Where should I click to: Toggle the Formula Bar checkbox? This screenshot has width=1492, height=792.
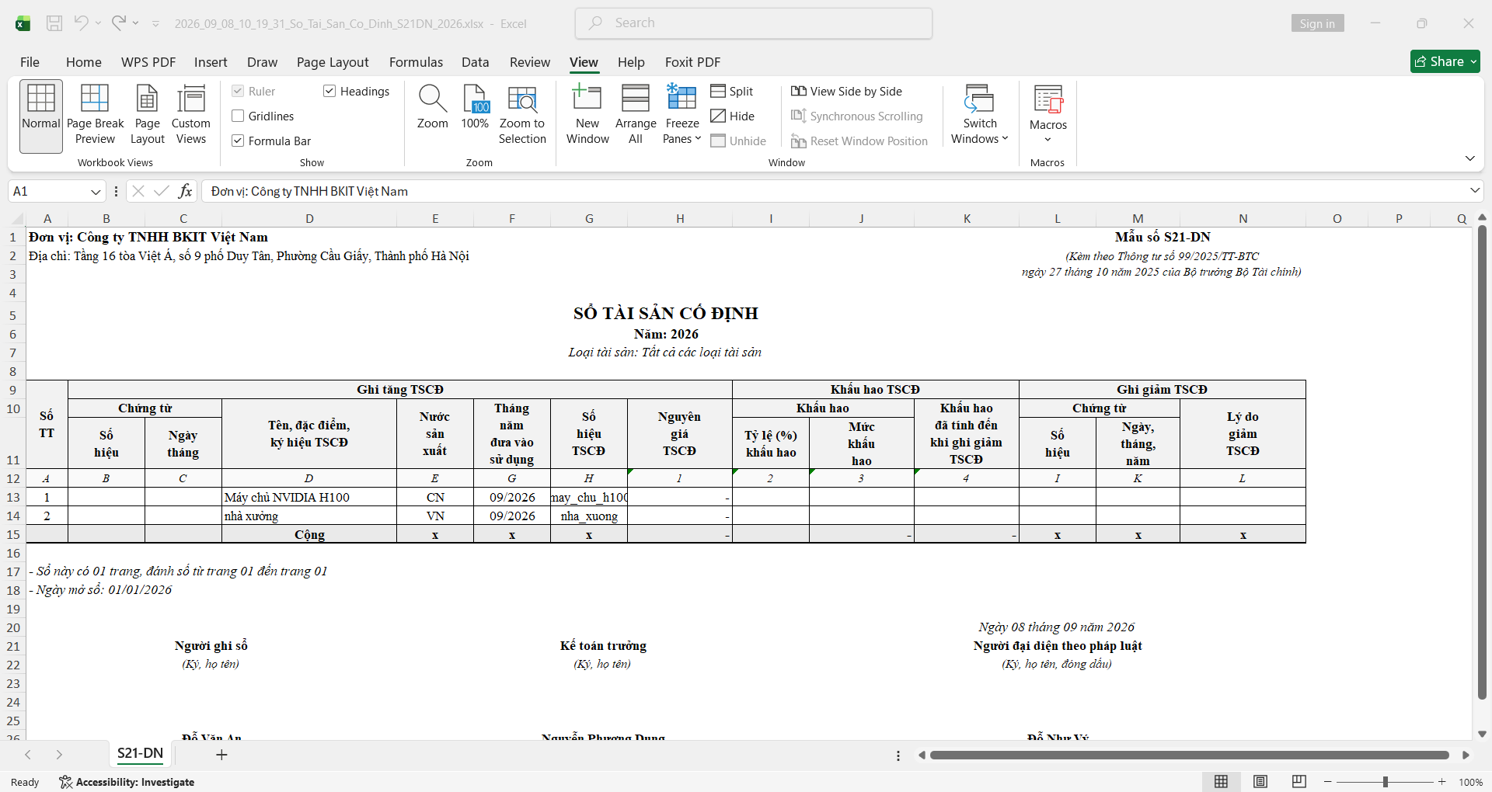pos(238,141)
